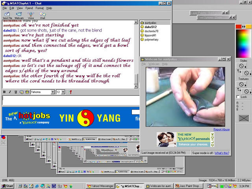Click the g.MSATClay taskbar button
Screen dimensions: 252x189
tap(130, 186)
